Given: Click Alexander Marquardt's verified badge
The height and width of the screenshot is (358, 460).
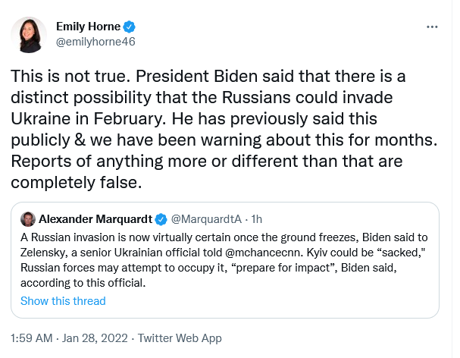Looking at the screenshot, I should pyautogui.click(x=161, y=219).
